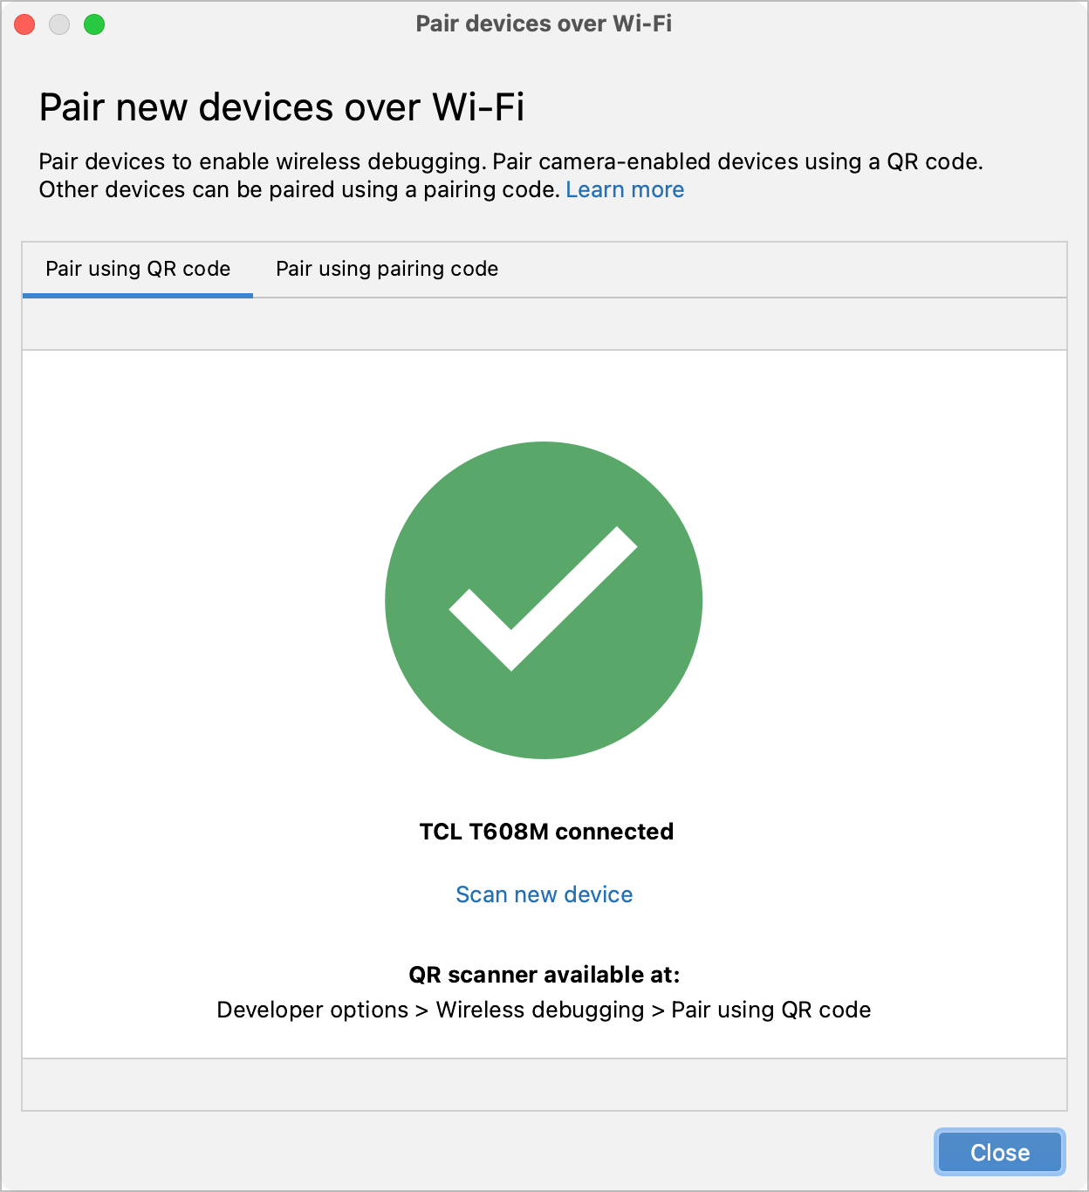Image resolution: width=1089 pixels, height=1192 pixels.
Task: Click the 'Pair devices over Wi-Fi' window title
Action: (544, 24)
